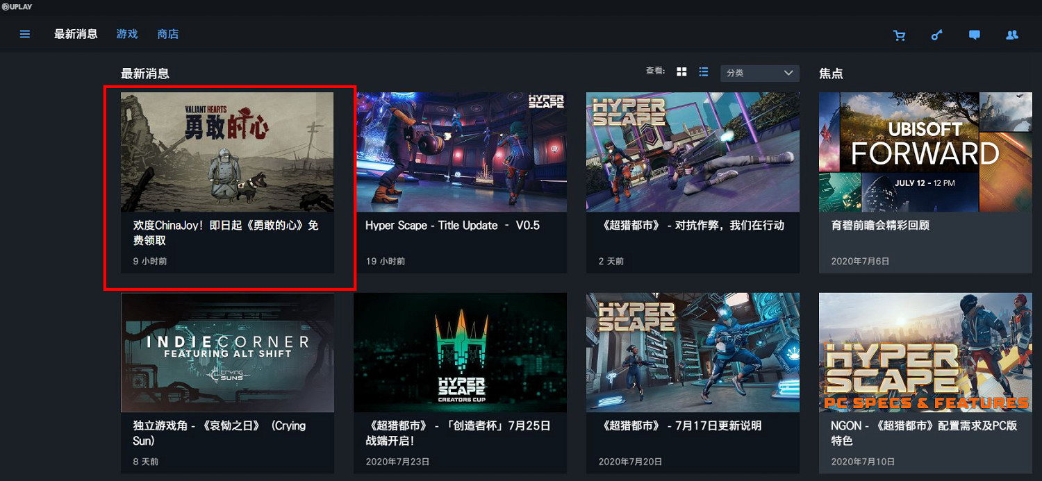Click the Uplay key/activation icon
The height and width of the screenshot is (481, 1042).
tap(936, 35)
